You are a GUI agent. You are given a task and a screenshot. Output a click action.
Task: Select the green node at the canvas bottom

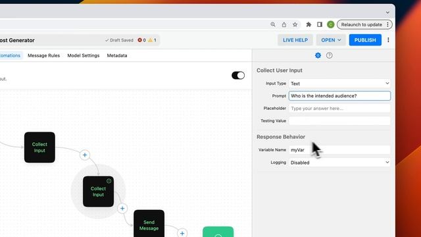click(218, 232)
